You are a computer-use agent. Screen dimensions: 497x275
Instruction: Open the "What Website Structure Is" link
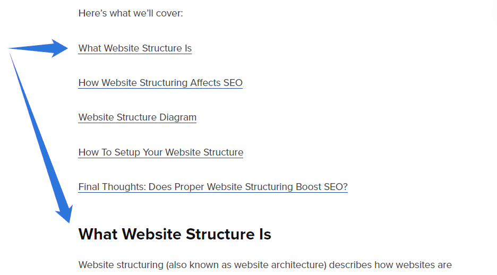[x=135, y=48]
